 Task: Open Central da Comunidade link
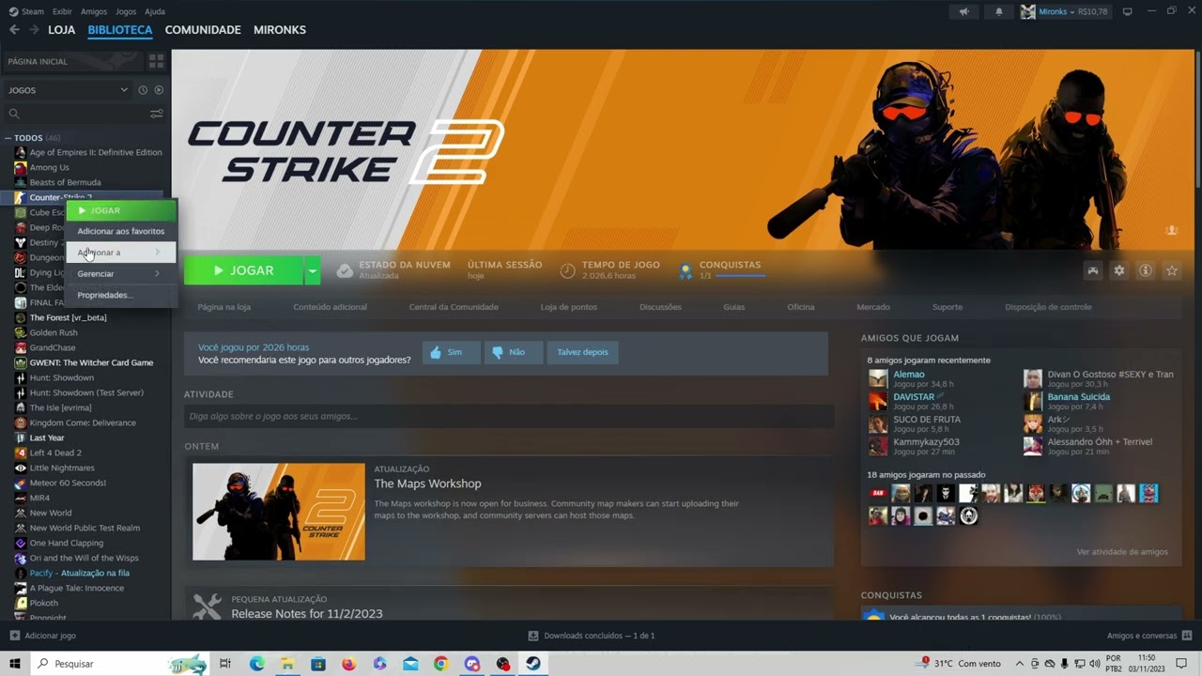coord(454,307)
